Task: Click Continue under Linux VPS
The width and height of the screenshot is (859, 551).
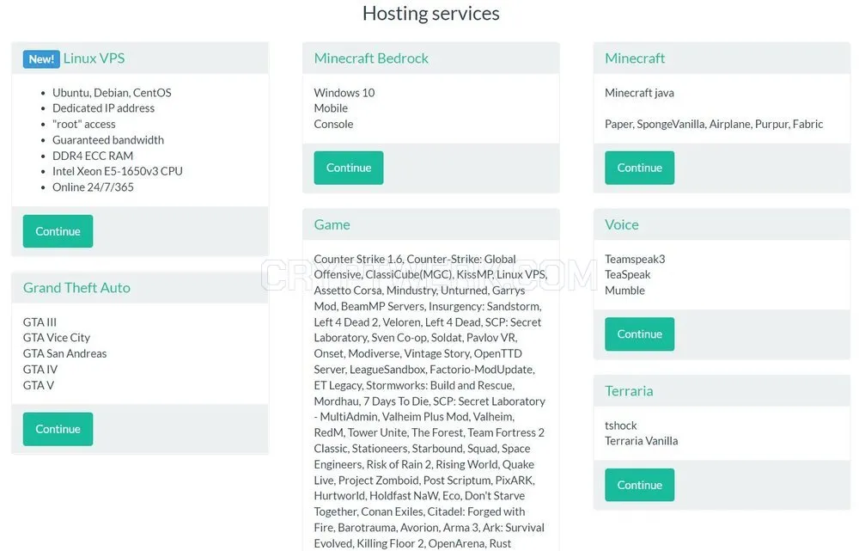Action: (58, 231)
